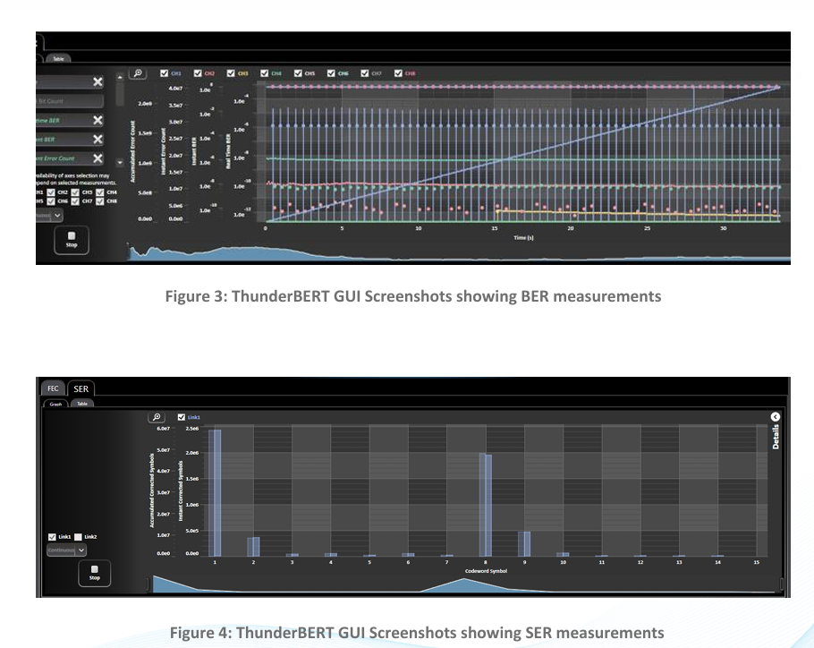
Task: Click the zoom magnifier in the SER graph
Action: coord(157,417)
